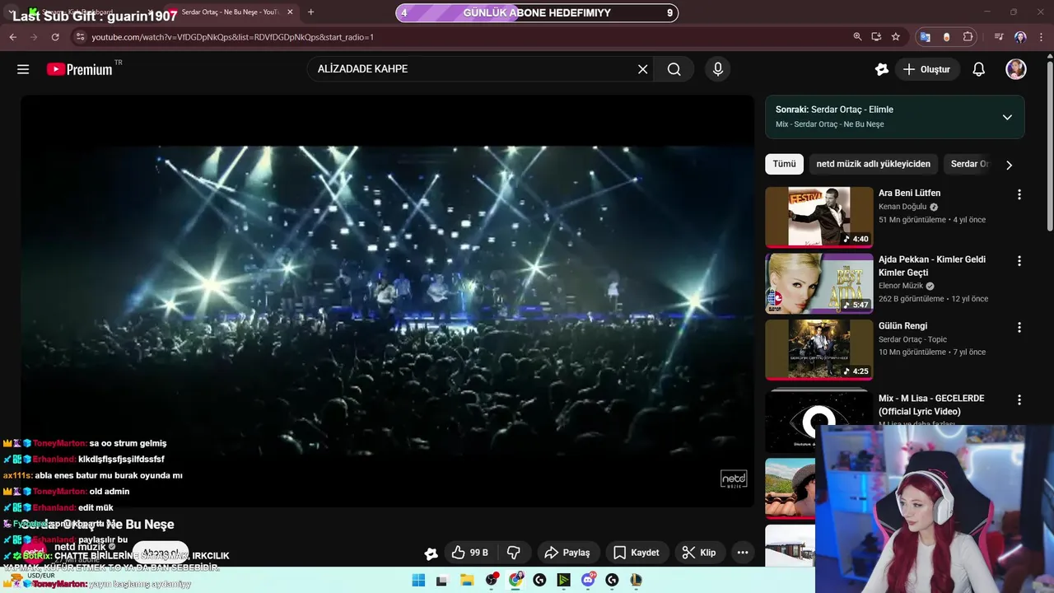
Task: Open the YouTube guide hamburger menu
Action: (x=23, y=69)
